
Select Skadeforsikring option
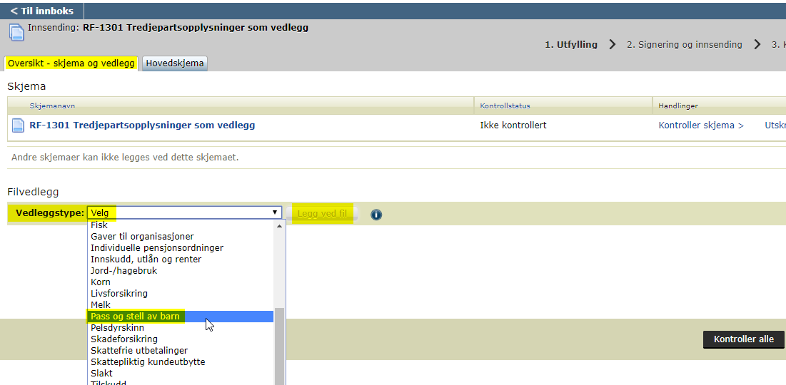[181, 339]
